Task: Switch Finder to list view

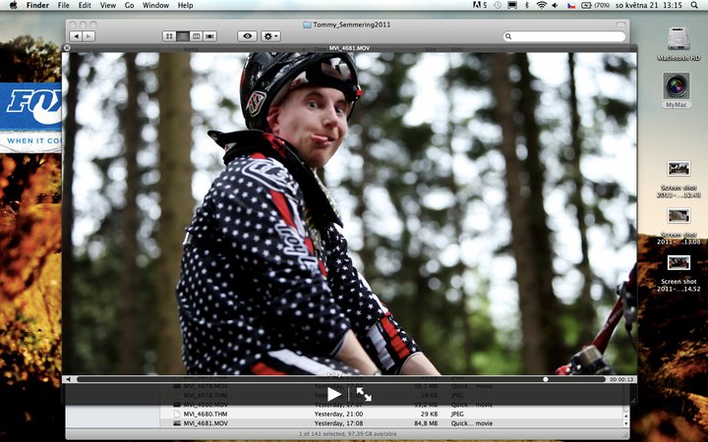Action: pyautogui.click(x=183, y=36)
